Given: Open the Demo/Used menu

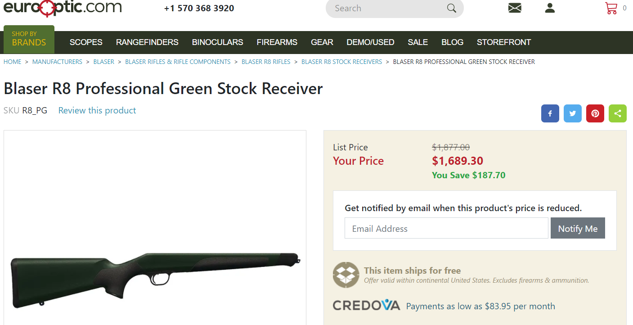Looking at the screenshot, I should [370, 42].
